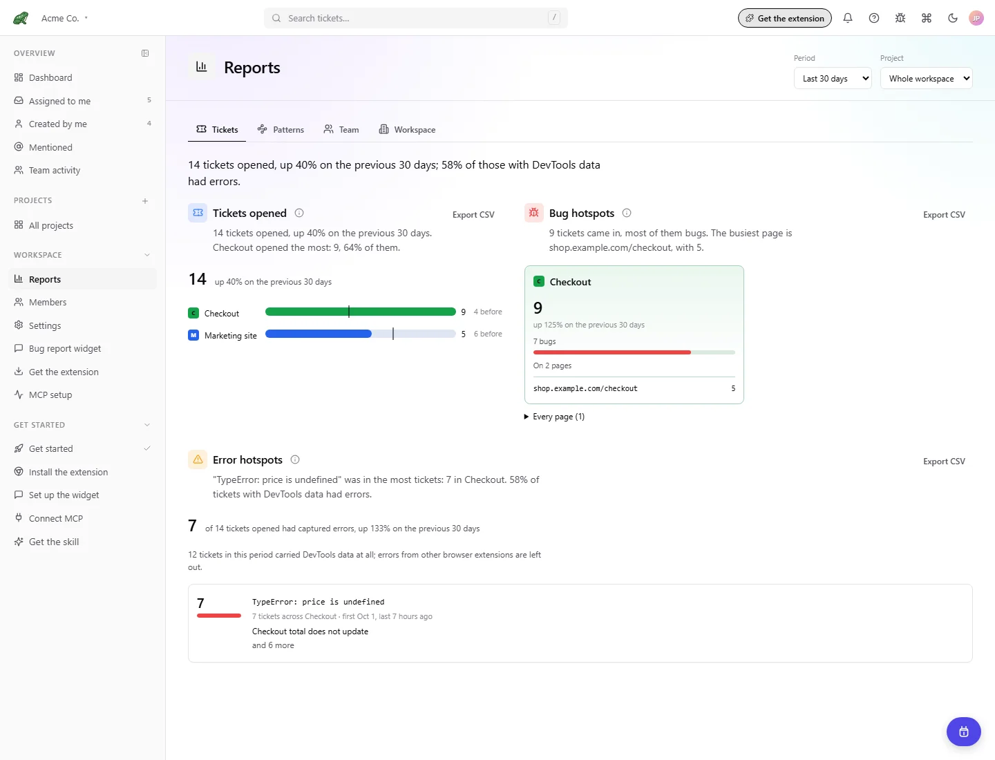The height and width of the screenshot is (760, 995).
Task: Export Error hotspots as CSV
Action: [x=944, y=462]
